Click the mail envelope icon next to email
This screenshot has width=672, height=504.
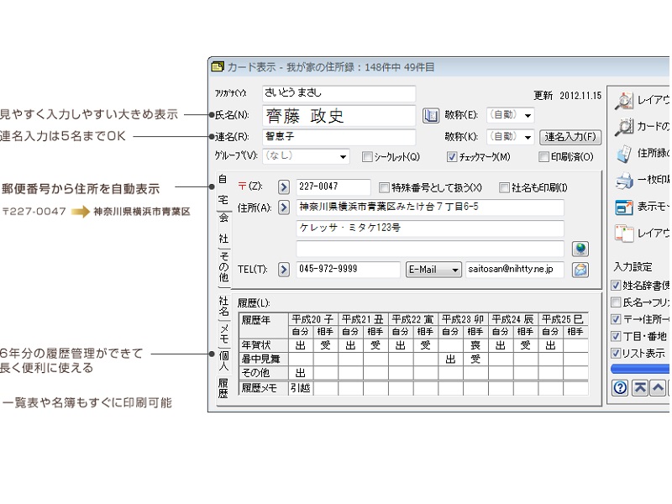[580, 270]
